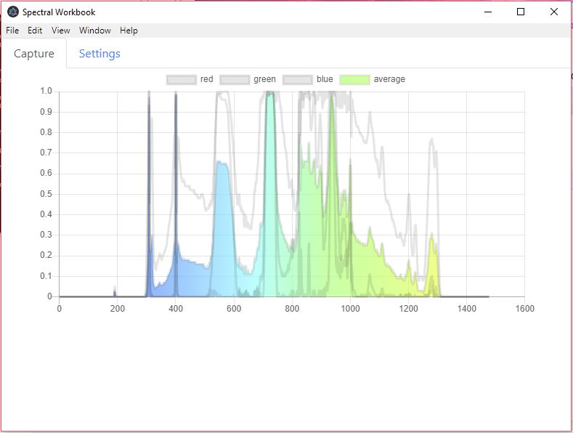Click the 1000 x-axis label
Image resolution: width=573 pixels, height=433 pixels.
(351, 309)
